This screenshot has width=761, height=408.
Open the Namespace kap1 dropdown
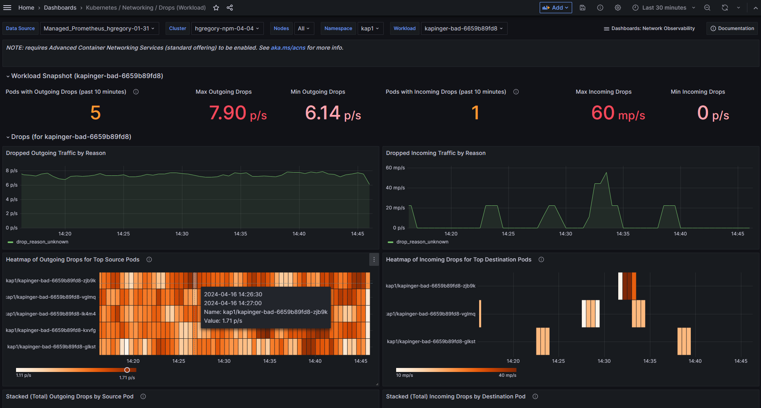point(370,28)
